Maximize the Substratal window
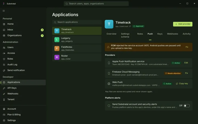Image resolution: width=198 pixels, height=124 pixels. (x=187, y=4)
